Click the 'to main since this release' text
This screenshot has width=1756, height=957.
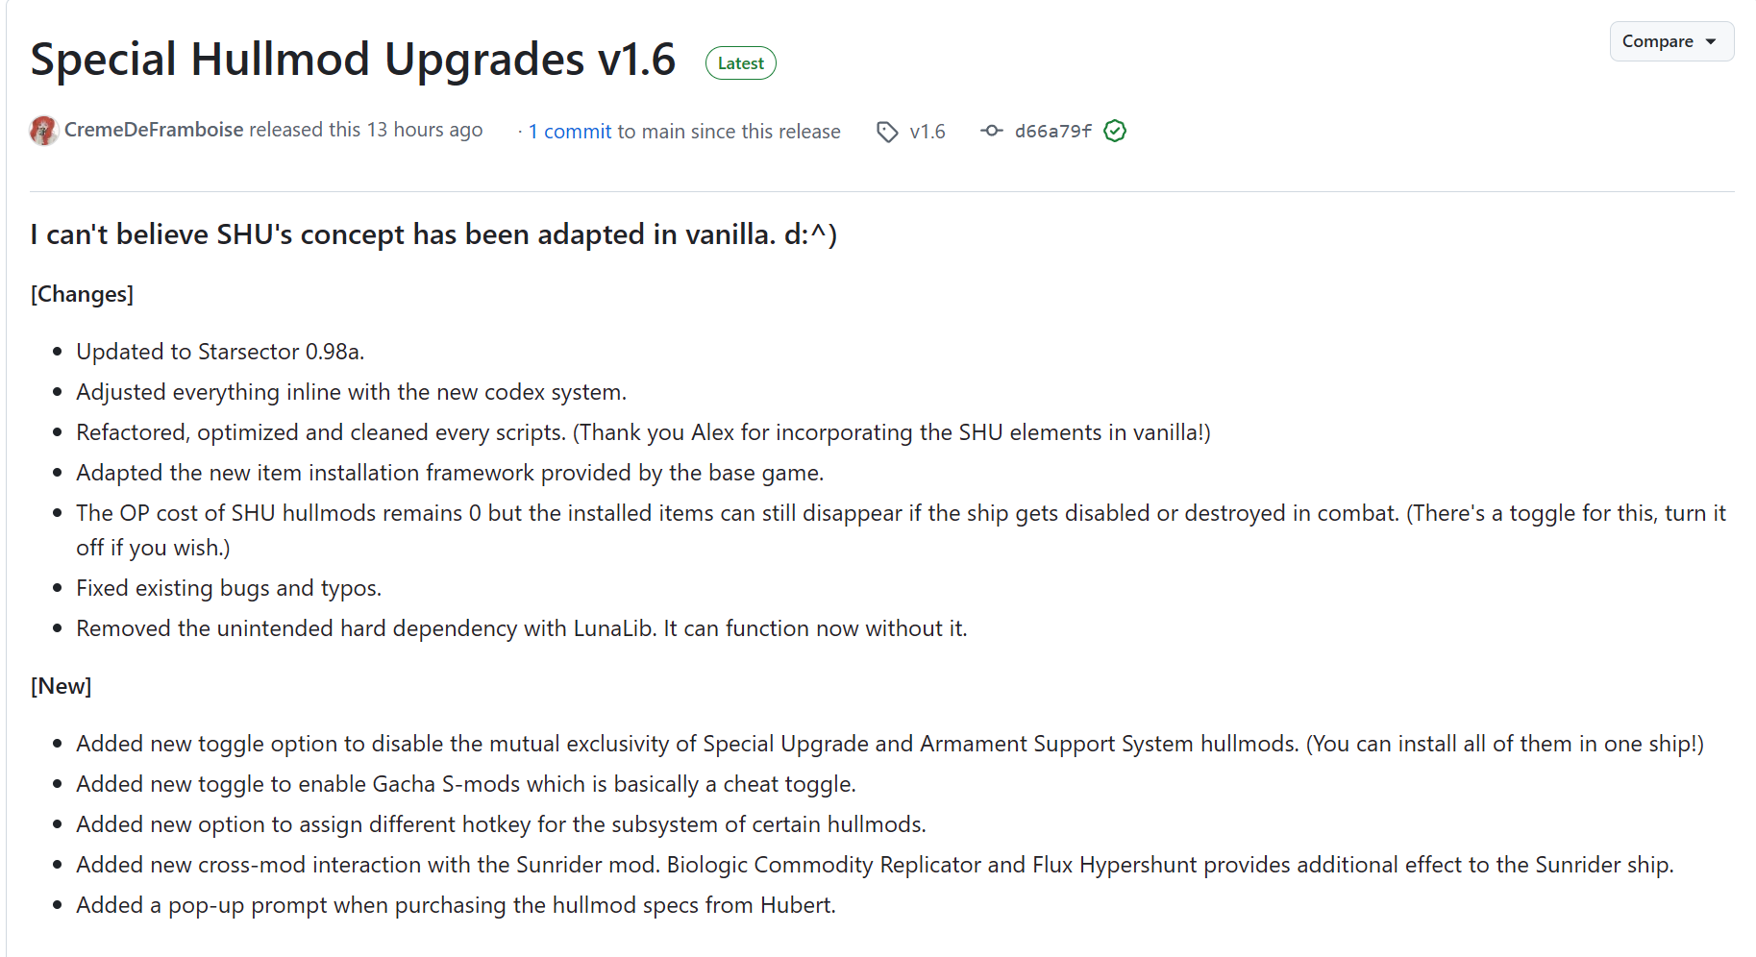pyautogui.click(x=729, y=132)
